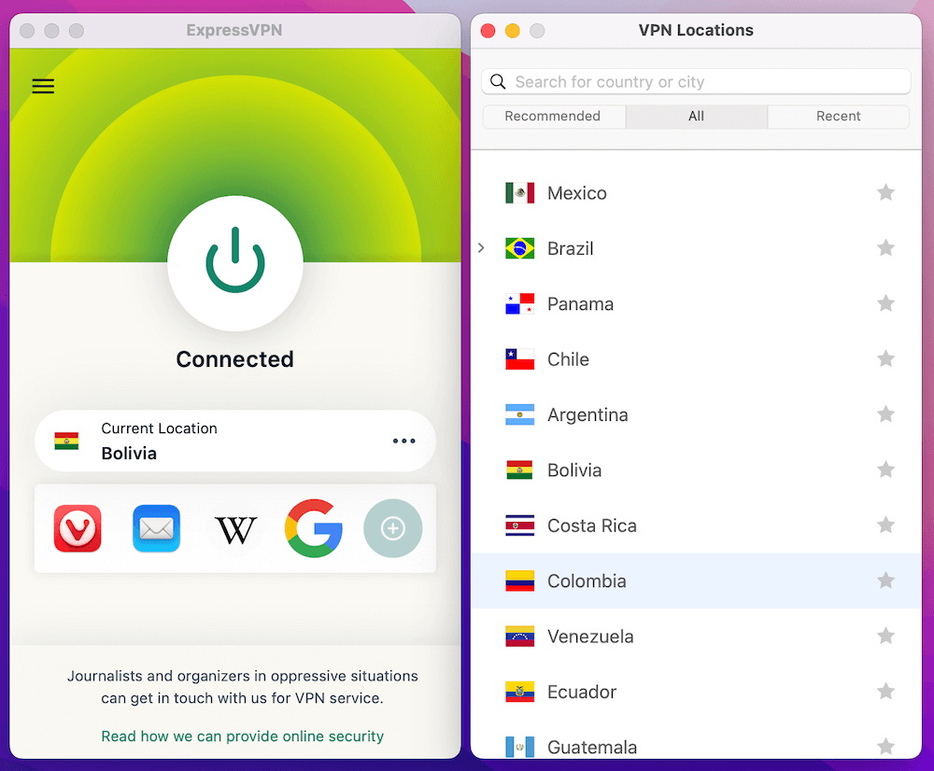Viewport: 934px width, 771px height.
Task: Select the Mexico location name
Action: coord(577,193)
